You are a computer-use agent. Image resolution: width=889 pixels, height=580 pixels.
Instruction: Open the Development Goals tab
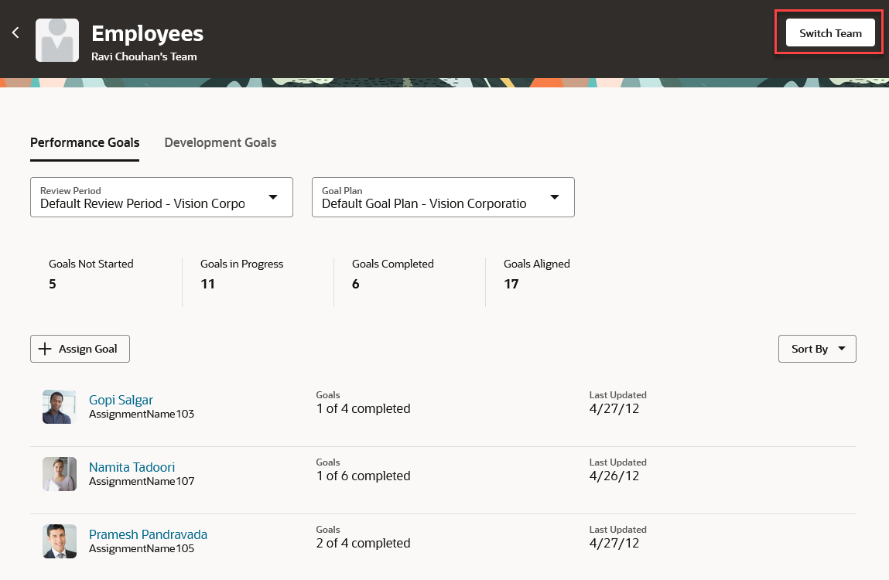[x=221, y=143]
